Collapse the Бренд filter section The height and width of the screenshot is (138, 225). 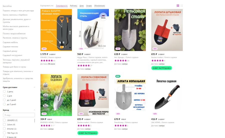click(x=34, y=110)
